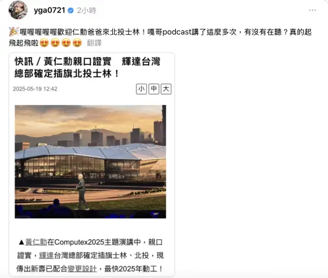Viewport: 328px width, 278px height.
Task: Select the small font size 小
Action: [141, 89]
